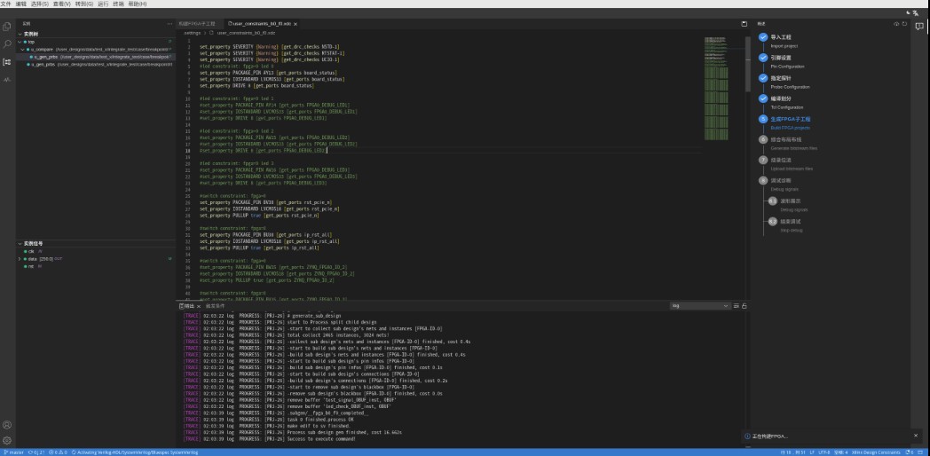The image size is (930, 456).
Task: Click step 7 Upload bitstream files circle
Action: (x=763, y=160)
